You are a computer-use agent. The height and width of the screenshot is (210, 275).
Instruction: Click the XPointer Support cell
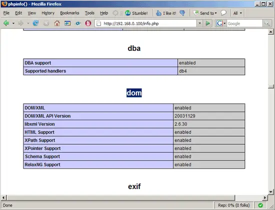(x=98, y=149)
